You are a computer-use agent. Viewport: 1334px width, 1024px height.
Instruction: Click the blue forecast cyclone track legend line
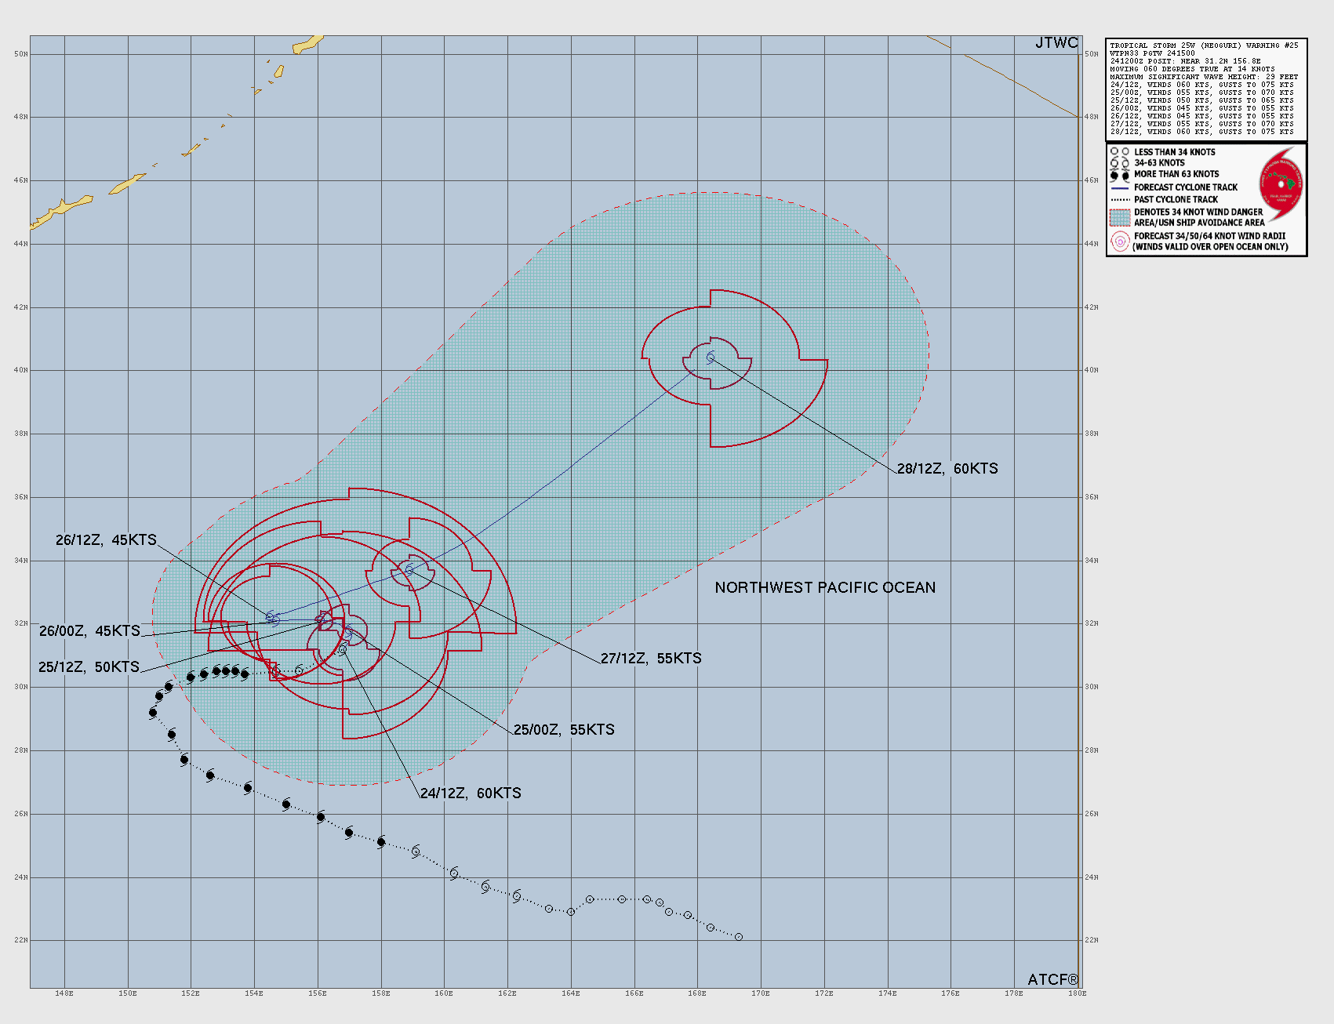pyautogui.click(x=1120, y=188)
